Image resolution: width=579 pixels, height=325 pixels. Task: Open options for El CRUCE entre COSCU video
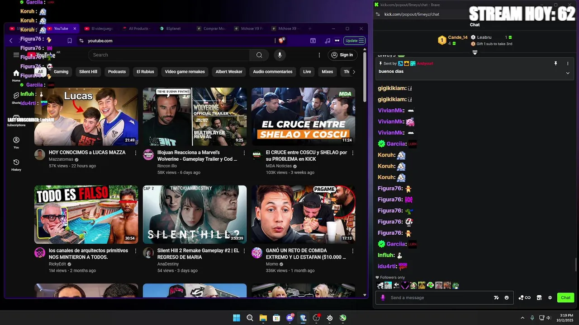(x=353, y=153)
